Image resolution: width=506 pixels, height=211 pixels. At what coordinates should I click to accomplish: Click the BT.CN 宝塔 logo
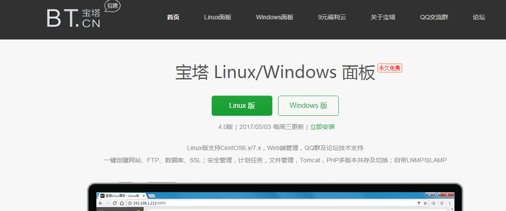[x=73, y=18]
